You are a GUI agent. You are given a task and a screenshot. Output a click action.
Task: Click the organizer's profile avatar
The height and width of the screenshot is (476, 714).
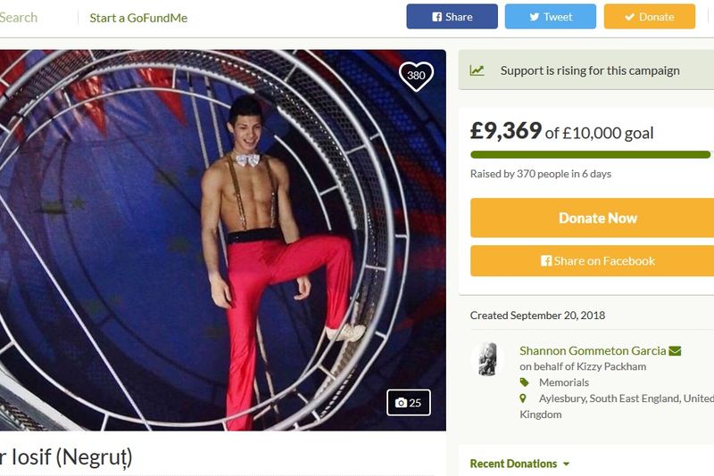pos(487,358)
